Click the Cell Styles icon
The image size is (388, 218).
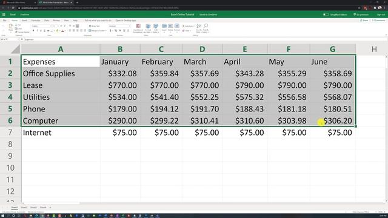pyautogui.click(x=156, y=27)
